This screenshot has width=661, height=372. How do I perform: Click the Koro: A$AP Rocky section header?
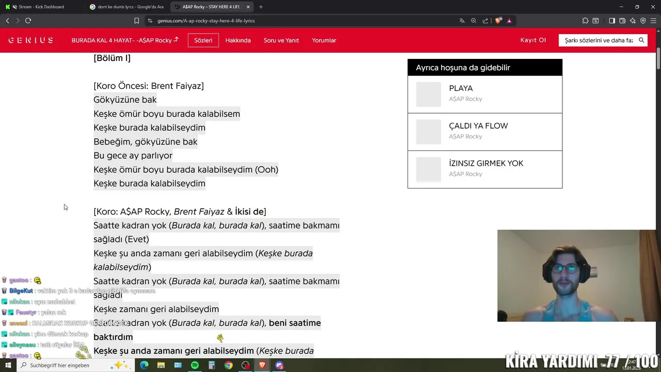tap(180, 211)
